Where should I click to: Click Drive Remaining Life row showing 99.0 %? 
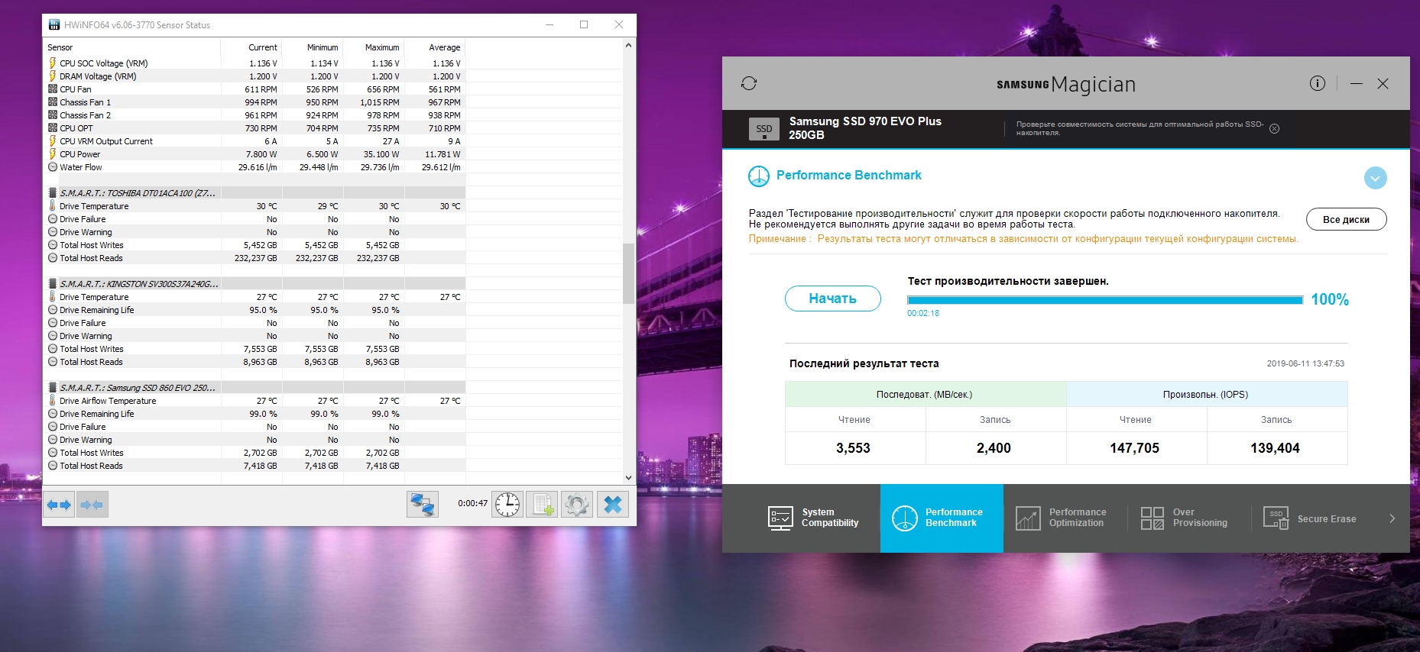pos(255,414)
